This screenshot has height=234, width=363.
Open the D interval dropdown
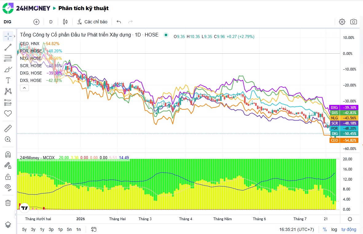(x=51, y=22)
